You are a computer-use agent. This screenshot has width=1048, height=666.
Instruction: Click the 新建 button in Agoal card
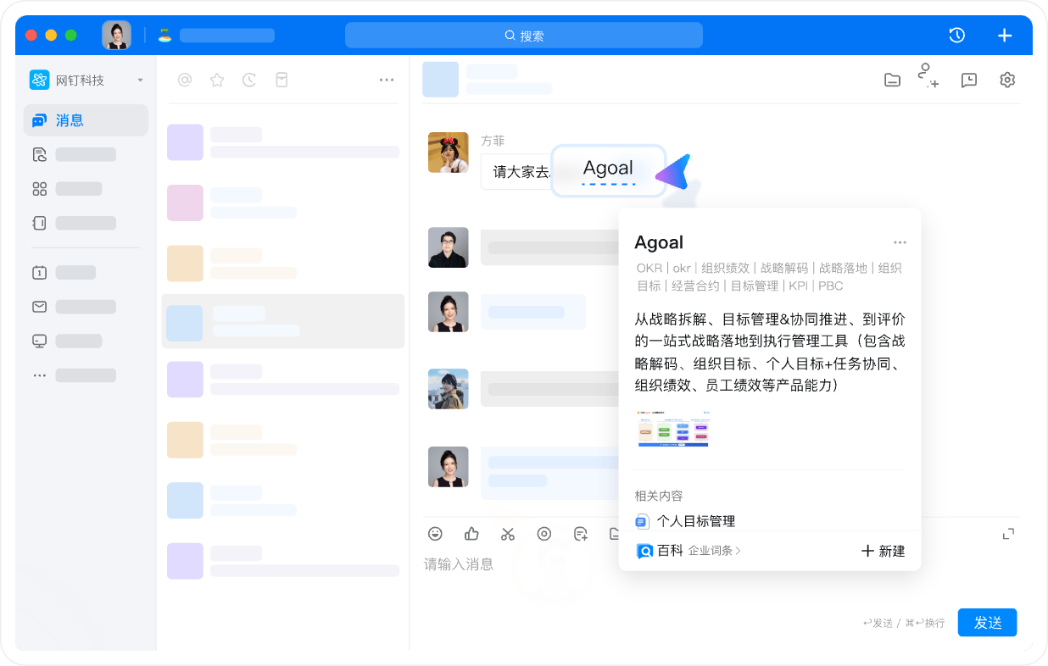pos(884,551)
